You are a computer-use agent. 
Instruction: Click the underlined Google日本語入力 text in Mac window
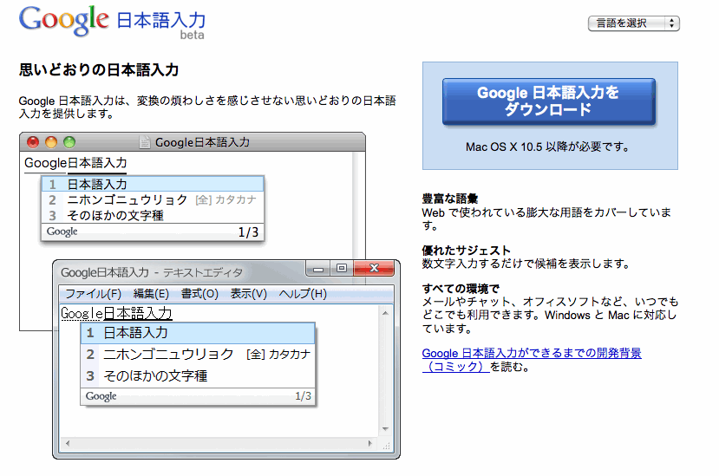[75, 163]
